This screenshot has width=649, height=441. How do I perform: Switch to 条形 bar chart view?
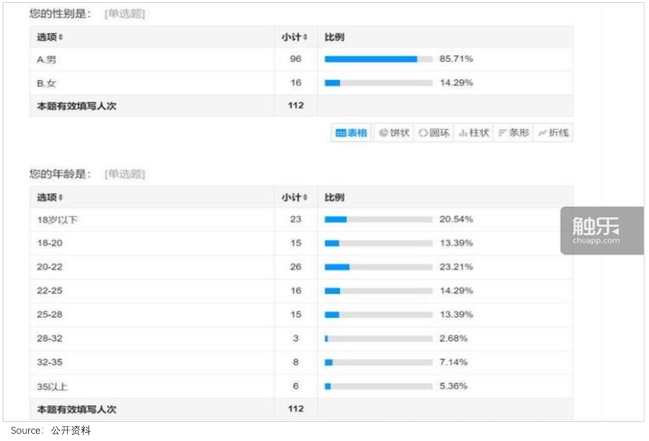pyautogui.click(x=513, y=133)
